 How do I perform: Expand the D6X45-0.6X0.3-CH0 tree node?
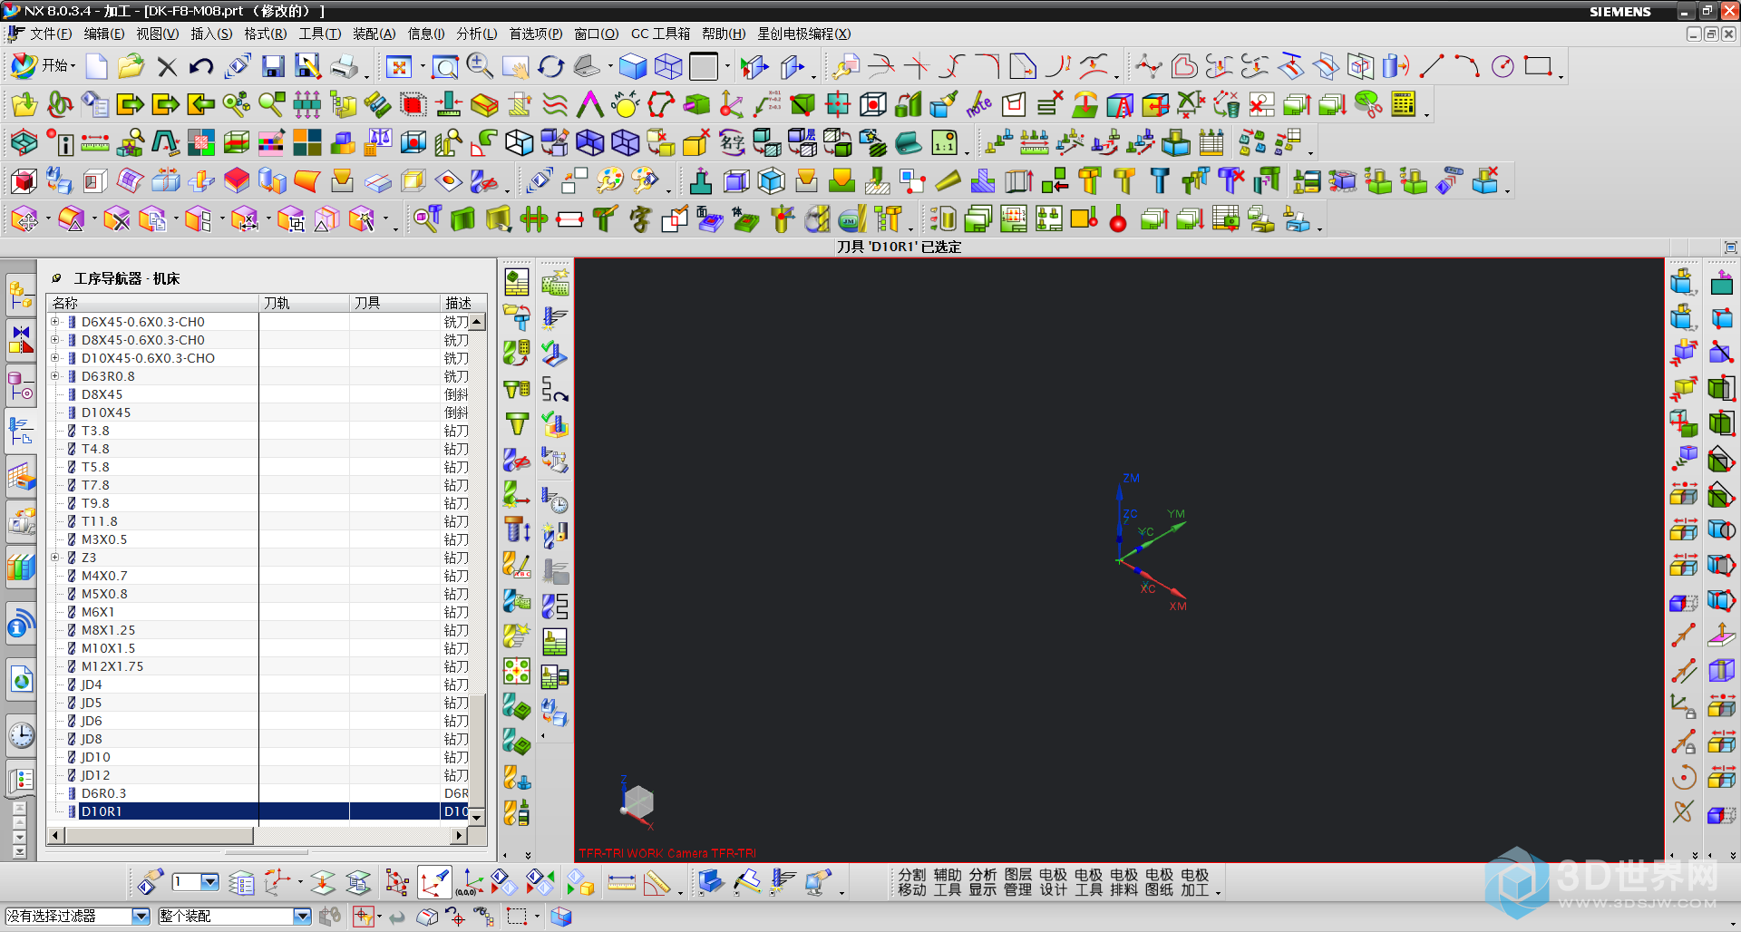click(55, 322)
